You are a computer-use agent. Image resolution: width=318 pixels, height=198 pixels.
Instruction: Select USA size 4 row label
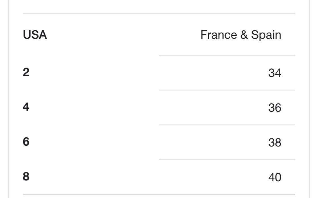pos(26,107)
